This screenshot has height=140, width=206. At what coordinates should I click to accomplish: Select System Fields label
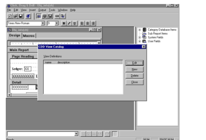pos(156,38)
